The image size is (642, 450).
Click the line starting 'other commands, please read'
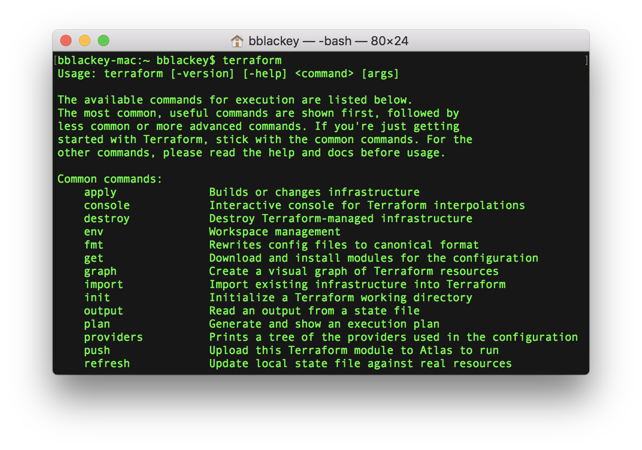pos(251,153)
